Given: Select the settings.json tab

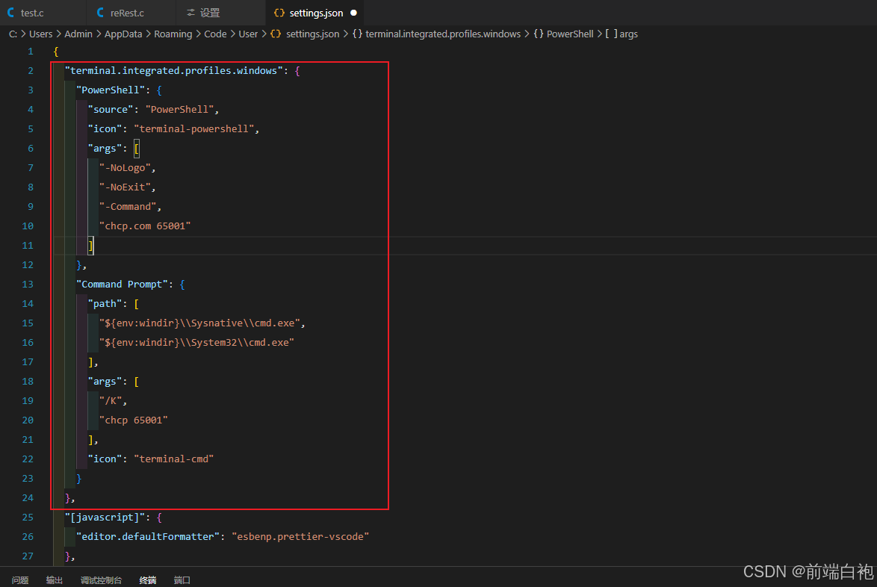Looking at the screenshot, I should point(316,12).
